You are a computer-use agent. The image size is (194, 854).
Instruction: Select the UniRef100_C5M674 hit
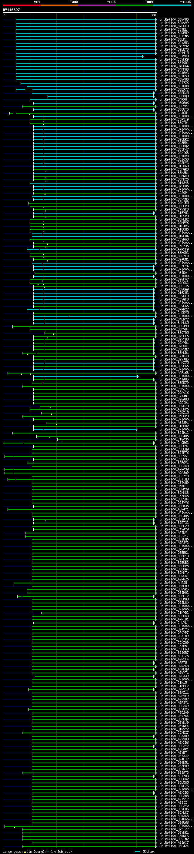pos(174,389)
